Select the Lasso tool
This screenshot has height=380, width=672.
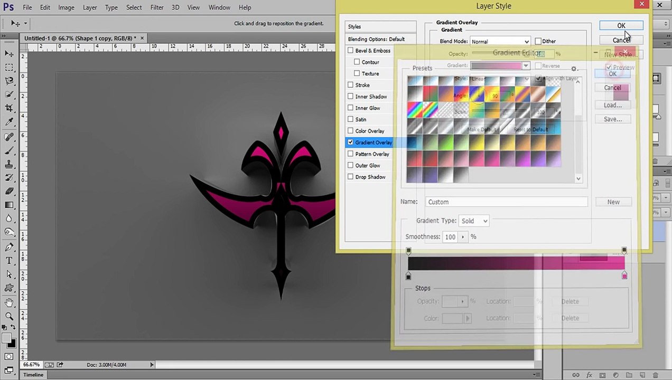(10, 81)
